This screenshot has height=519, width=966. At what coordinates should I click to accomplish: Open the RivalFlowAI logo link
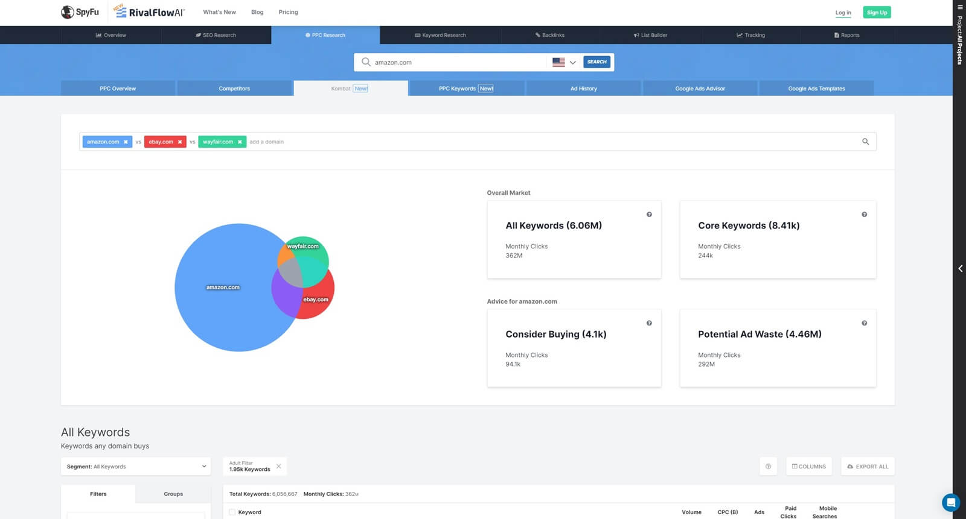click(x=149, y=11)
